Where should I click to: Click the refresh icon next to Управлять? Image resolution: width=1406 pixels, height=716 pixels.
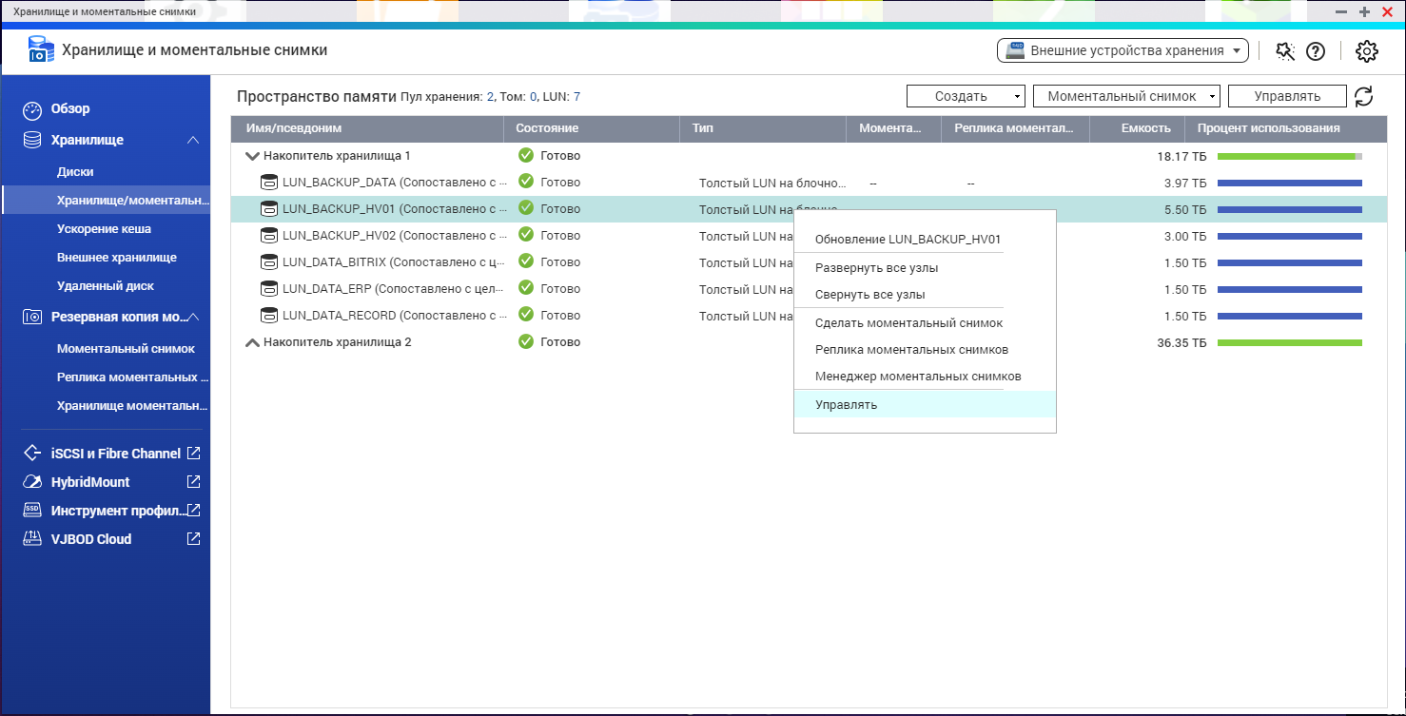tap(1363, 96)
